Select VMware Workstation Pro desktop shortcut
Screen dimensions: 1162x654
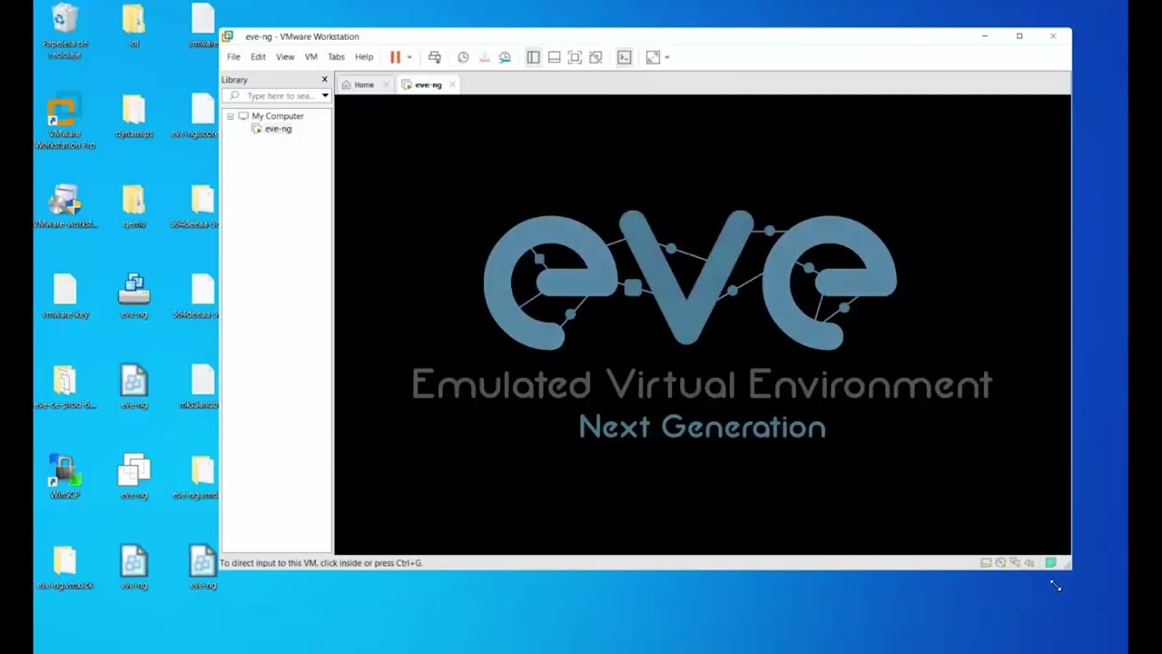[64, 122]
